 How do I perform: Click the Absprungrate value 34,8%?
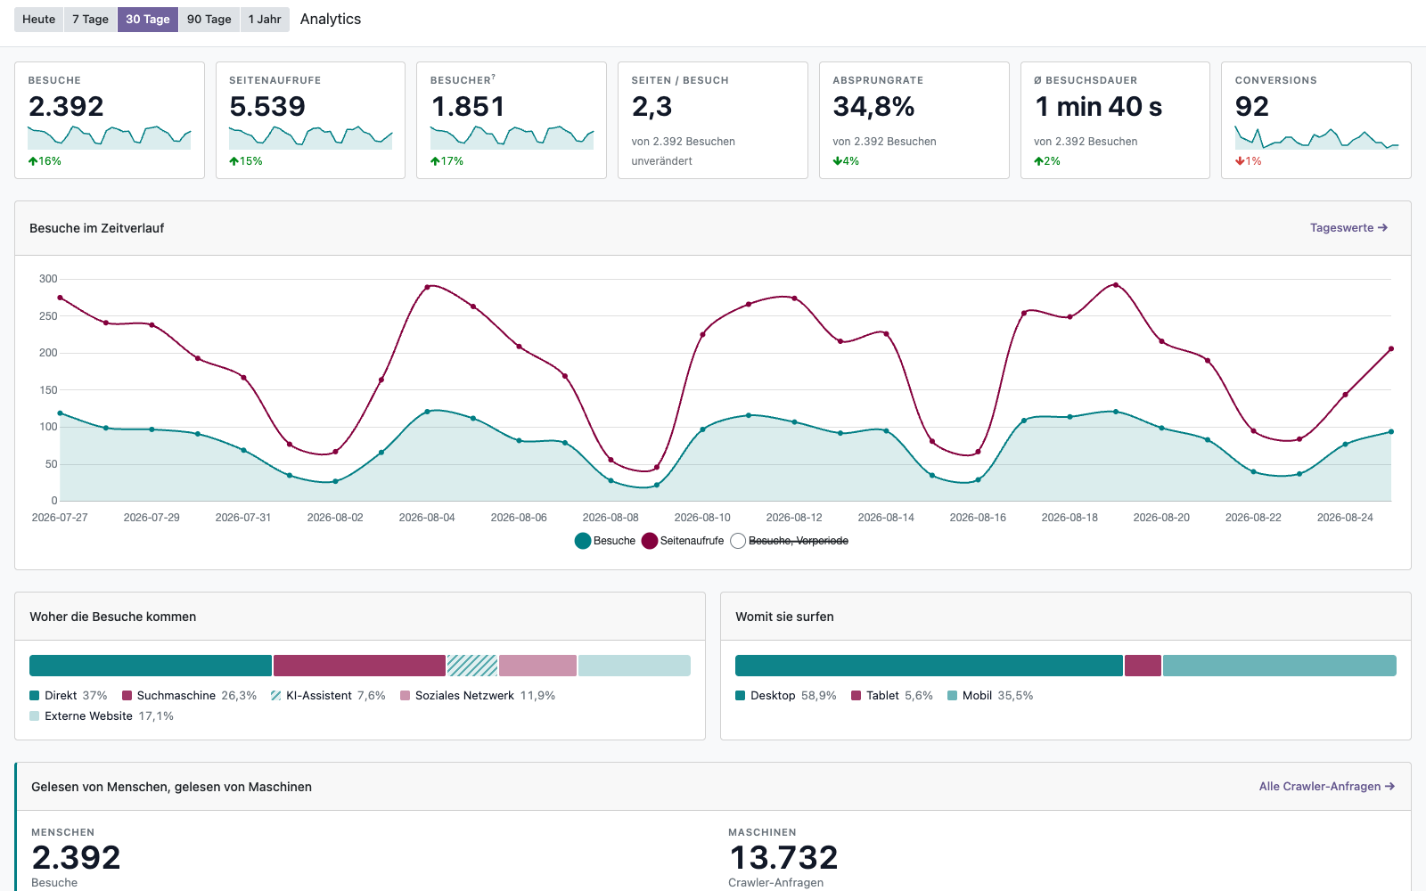[x=873, y=107]
